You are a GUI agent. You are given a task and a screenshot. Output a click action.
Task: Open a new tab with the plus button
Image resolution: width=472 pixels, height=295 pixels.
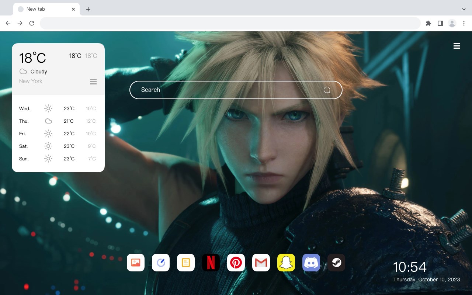(x=88, y=9)
